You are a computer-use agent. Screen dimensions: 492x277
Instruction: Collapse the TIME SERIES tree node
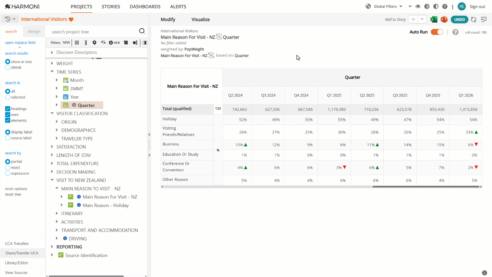tap(52, 72)
